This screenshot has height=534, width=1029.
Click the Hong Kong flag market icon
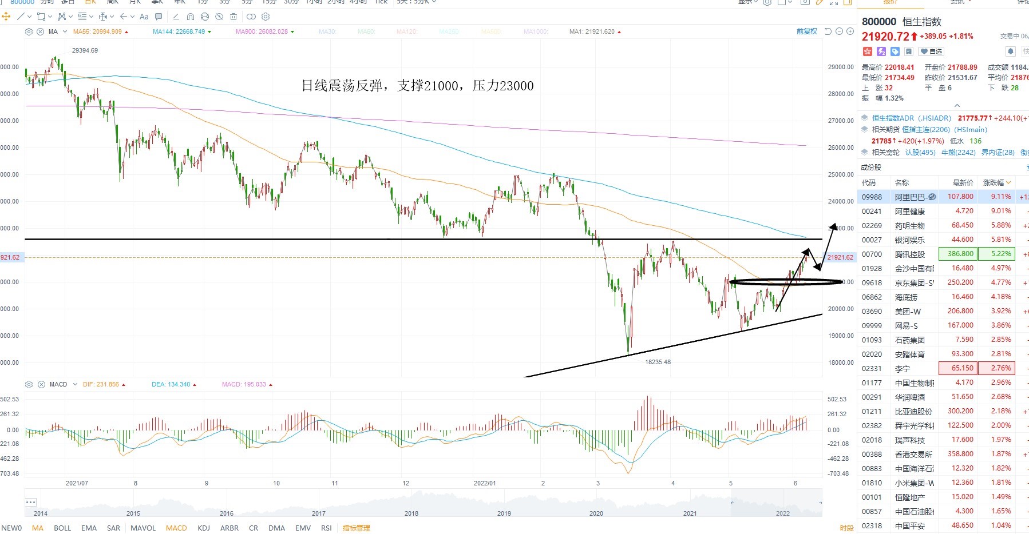[x=867, y=51]
